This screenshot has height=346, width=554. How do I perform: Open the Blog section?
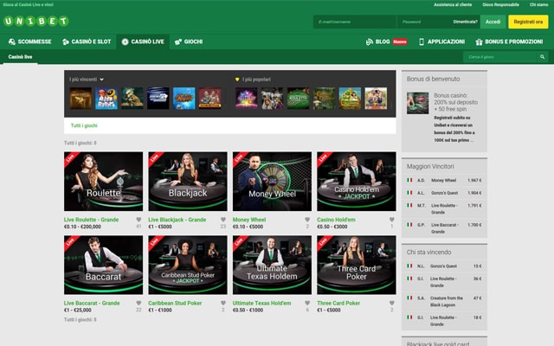(386, 42)
